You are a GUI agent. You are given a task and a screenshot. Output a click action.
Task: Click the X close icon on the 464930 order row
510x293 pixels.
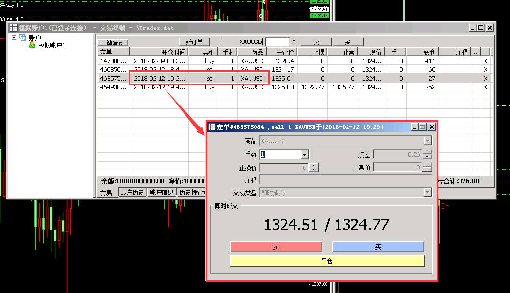[x=486, y=87]
